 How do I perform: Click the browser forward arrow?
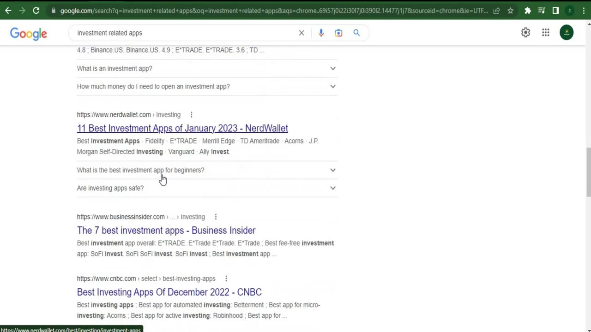click(22, 10)
